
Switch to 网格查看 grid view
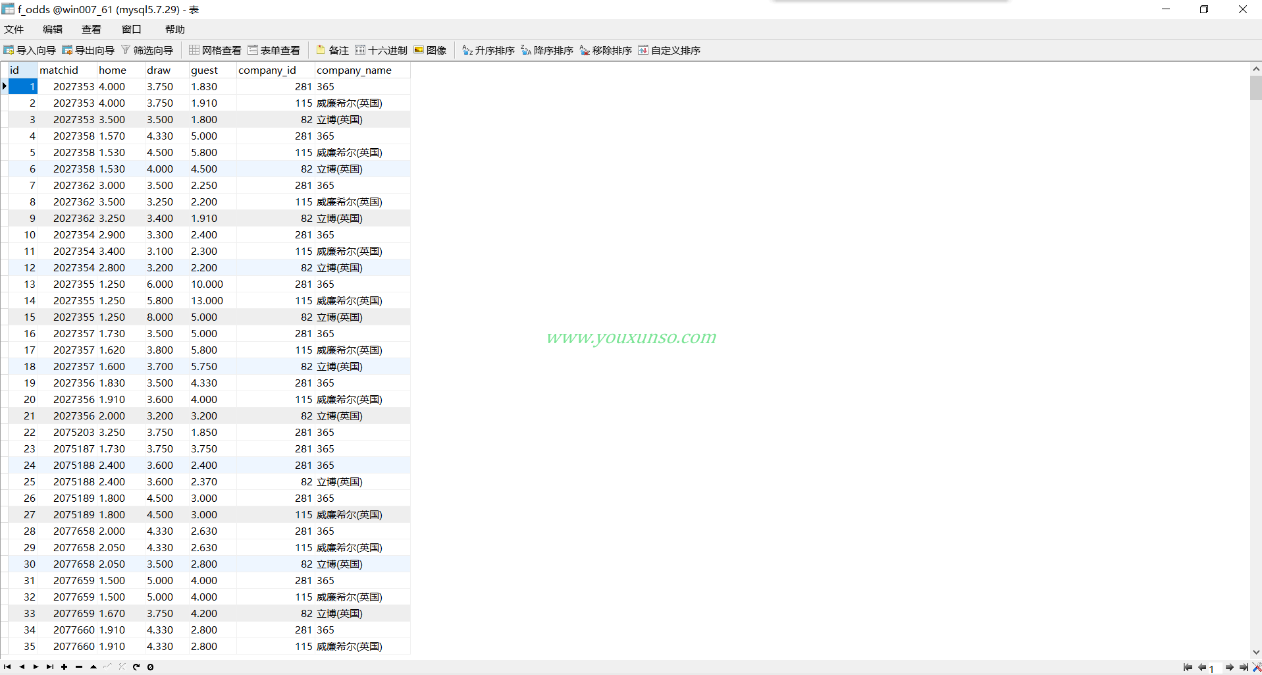coord(215,50)
